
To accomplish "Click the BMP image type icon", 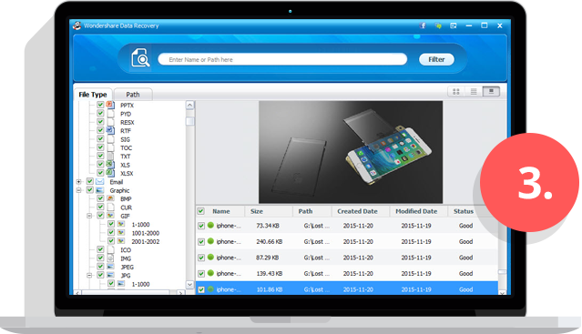I will (x=110, y=198).
